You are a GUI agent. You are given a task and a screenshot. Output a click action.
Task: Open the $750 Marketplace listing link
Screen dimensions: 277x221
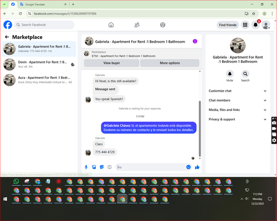124,56
